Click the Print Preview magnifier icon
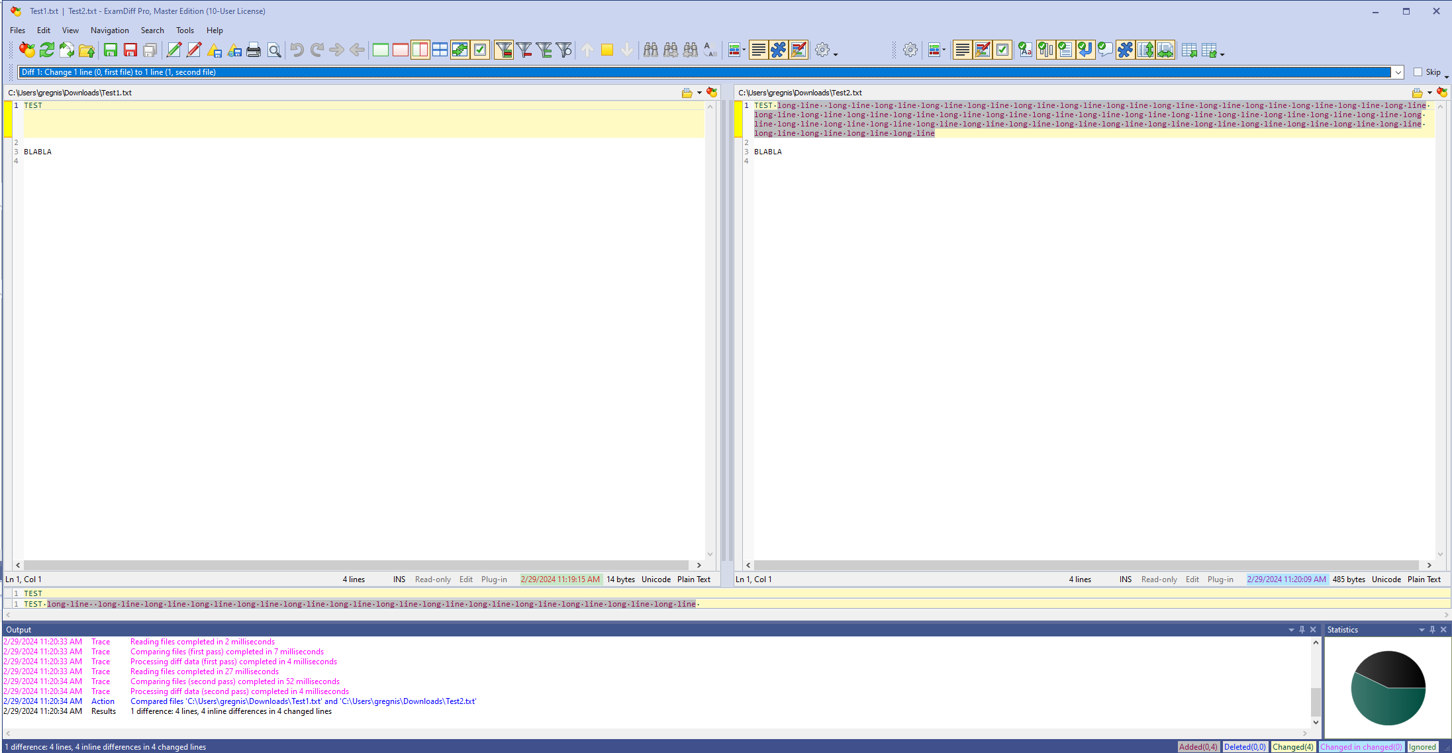This screenshot has width=1452, height=753. [274, 50]
